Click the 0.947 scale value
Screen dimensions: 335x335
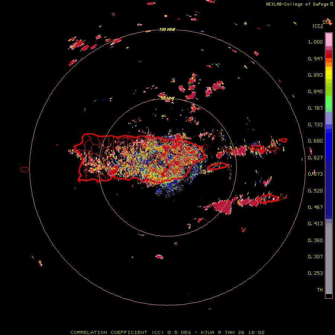(315, 58)
